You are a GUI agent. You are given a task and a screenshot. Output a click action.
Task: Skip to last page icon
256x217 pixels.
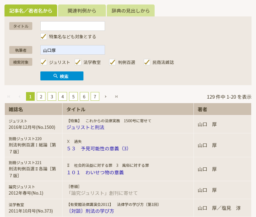(x=116, y=97)
